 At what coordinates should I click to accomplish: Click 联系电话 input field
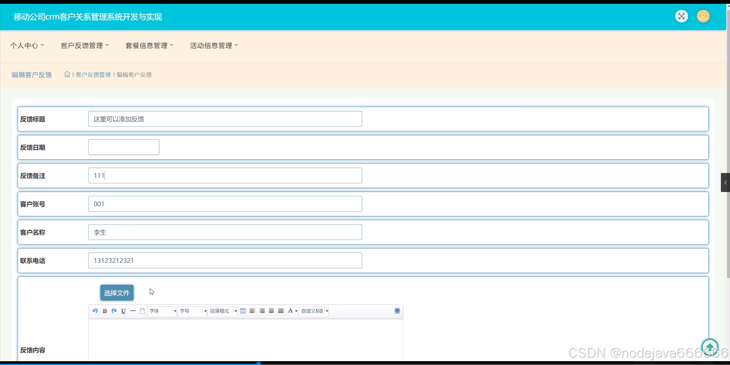pos(225,260)
